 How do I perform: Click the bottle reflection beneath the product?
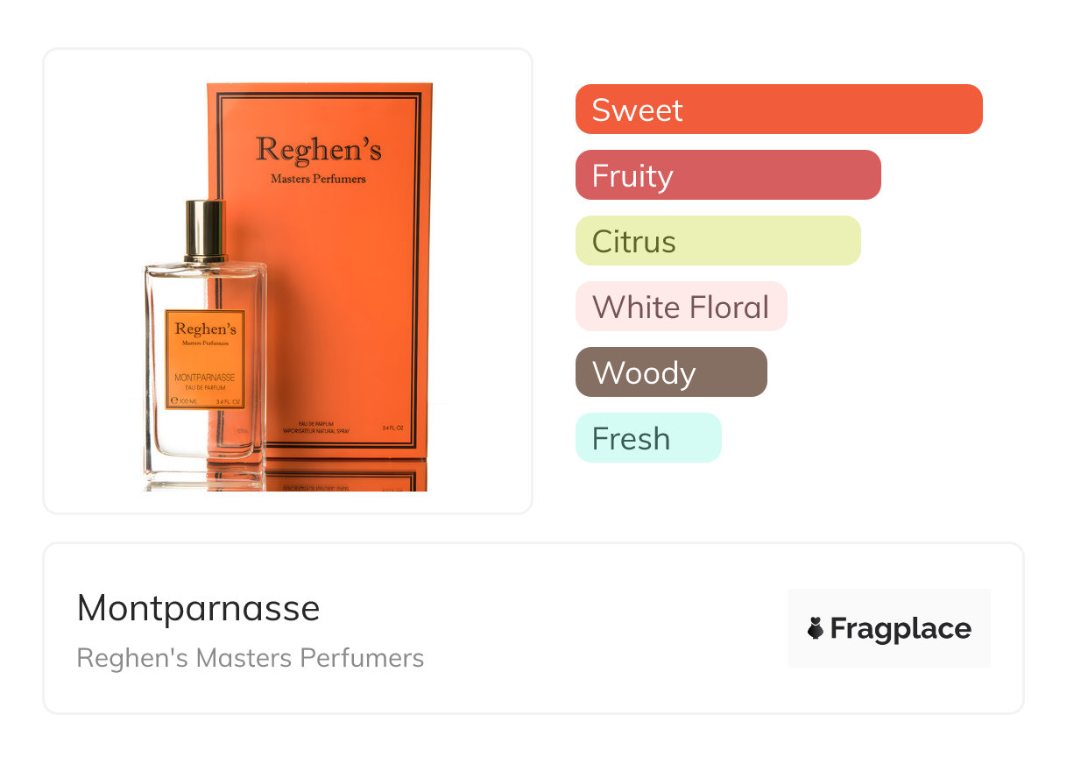pyautogui.click(x=205, y=481)
